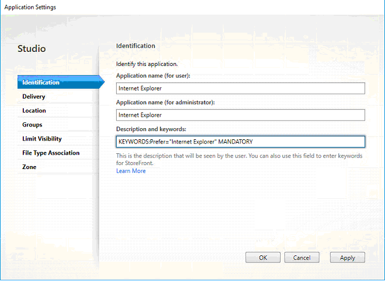Go to the Location section
The width and height of the screenshot is (385, 281).
[x=58, y=110]
